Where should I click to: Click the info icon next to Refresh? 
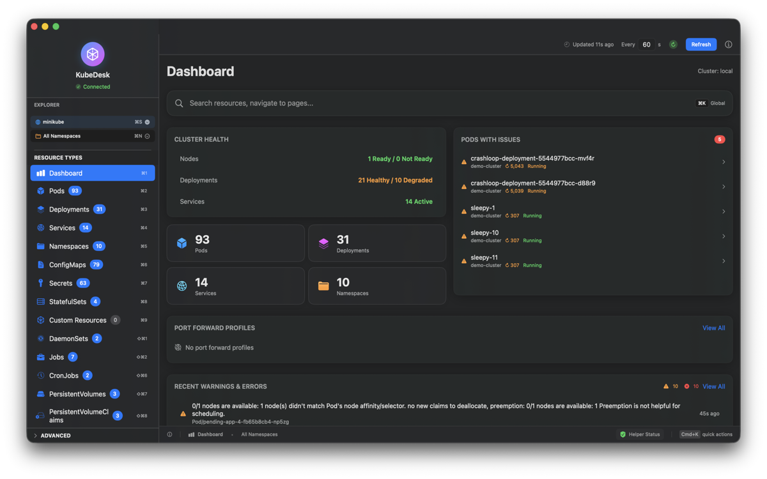pos(728,44)
